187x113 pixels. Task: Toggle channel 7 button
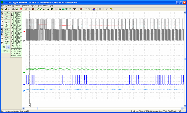pyautogui.click(x=2, y=38)
